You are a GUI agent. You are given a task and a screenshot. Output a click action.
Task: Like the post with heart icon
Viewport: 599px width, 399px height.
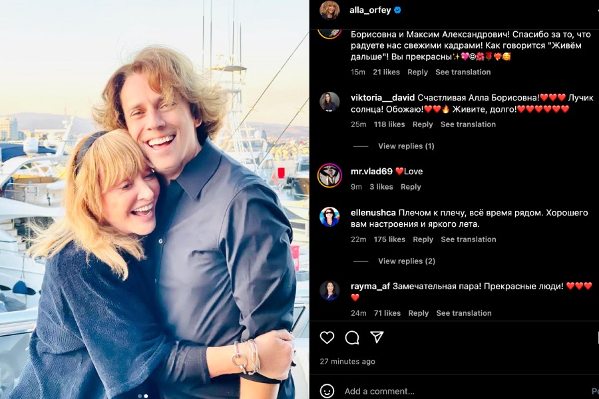(327, 338)
